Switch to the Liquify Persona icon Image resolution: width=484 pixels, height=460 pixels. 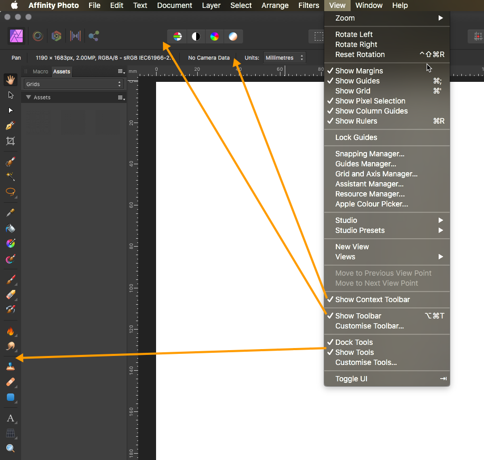(x=38, y=36)
